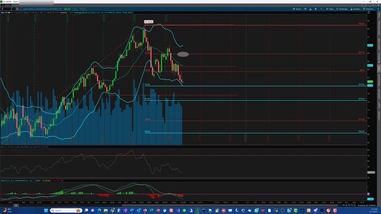Open the Drawing set Default selector

367,206
